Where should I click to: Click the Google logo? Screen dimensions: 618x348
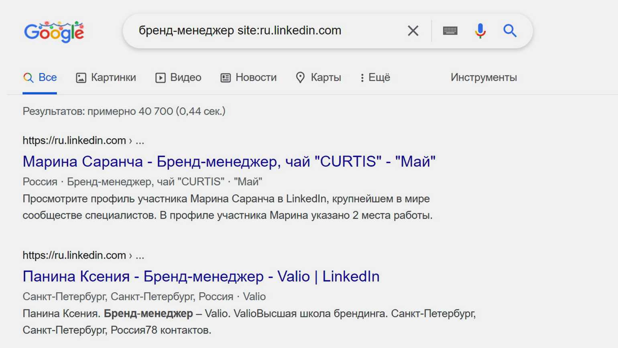54,32
